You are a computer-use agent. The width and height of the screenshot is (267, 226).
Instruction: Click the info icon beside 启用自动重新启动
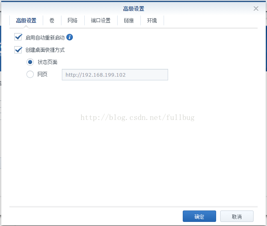pos(70,37)
